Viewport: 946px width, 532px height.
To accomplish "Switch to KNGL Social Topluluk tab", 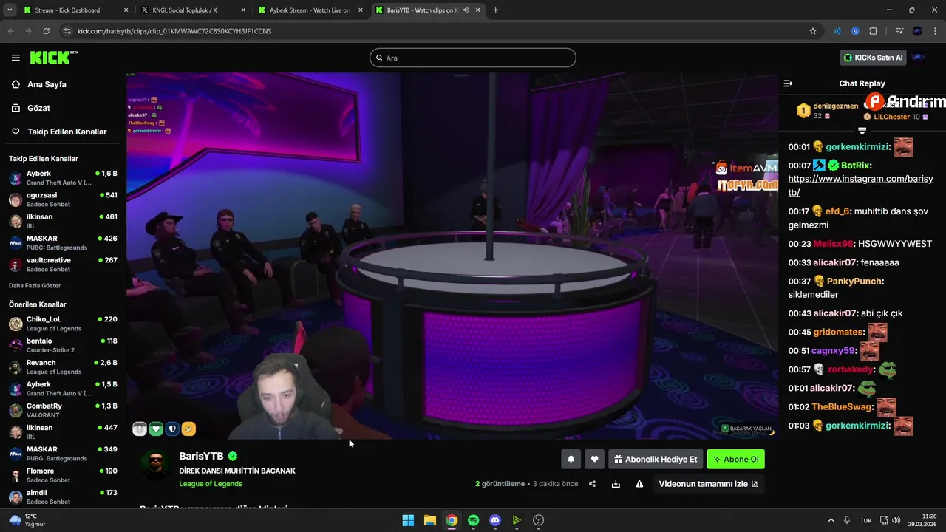I will pyautogui.click(x=193, y=10).
